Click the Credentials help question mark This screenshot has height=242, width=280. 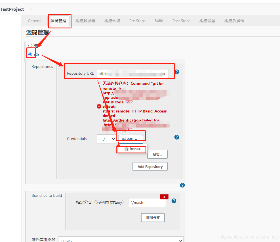pos(176,137)
